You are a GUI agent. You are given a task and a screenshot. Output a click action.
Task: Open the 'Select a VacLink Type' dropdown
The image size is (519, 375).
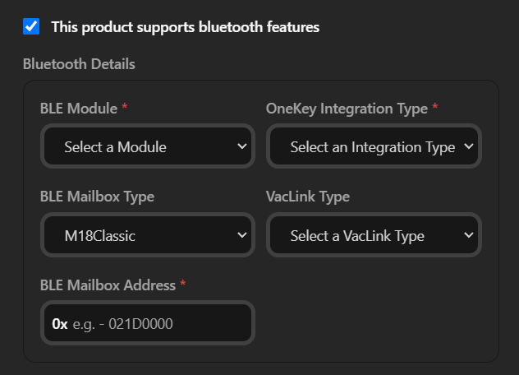[x=374, y=235]
